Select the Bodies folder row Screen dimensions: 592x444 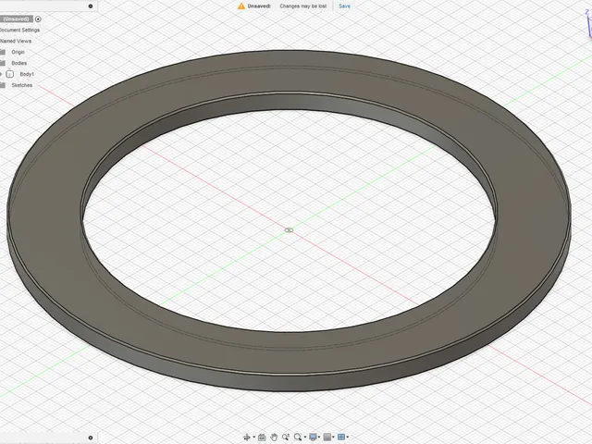(18, 63)
